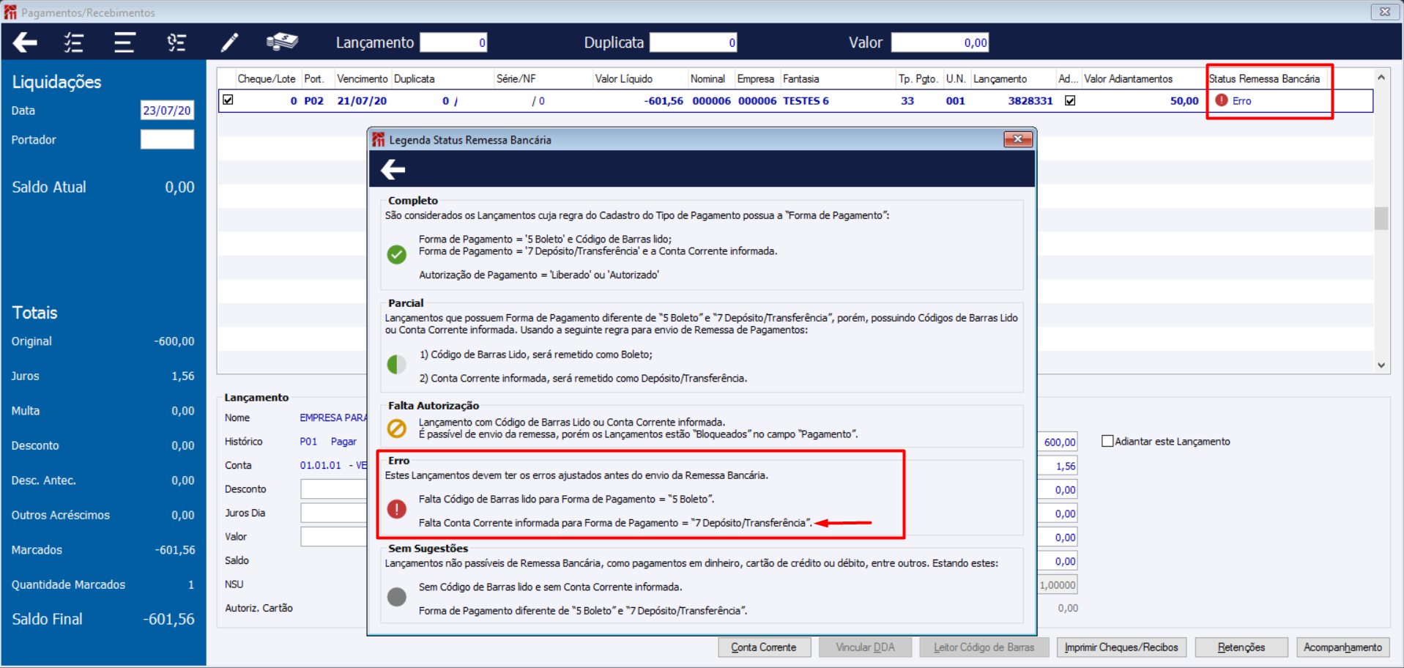The height and width of the screenshot is (668, 1404).
Task: Click the green check Completo legend icon
Action: [396, 254]
